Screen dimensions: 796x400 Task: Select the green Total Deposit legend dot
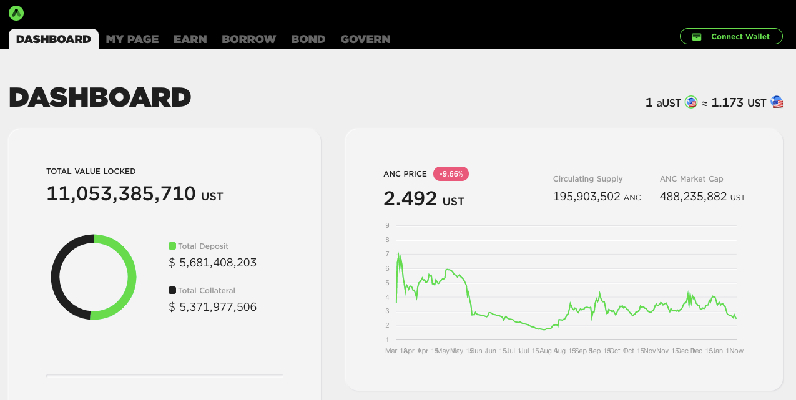pos(174,246)
